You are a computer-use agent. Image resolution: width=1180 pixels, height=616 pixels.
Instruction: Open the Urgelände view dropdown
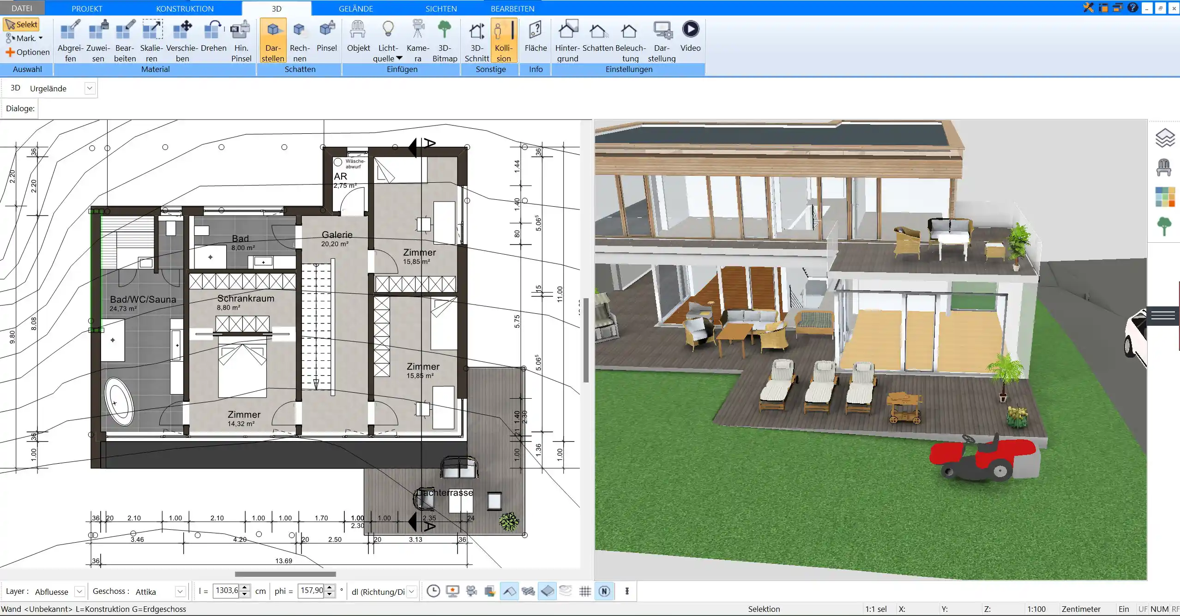click(x=90, y=88)
